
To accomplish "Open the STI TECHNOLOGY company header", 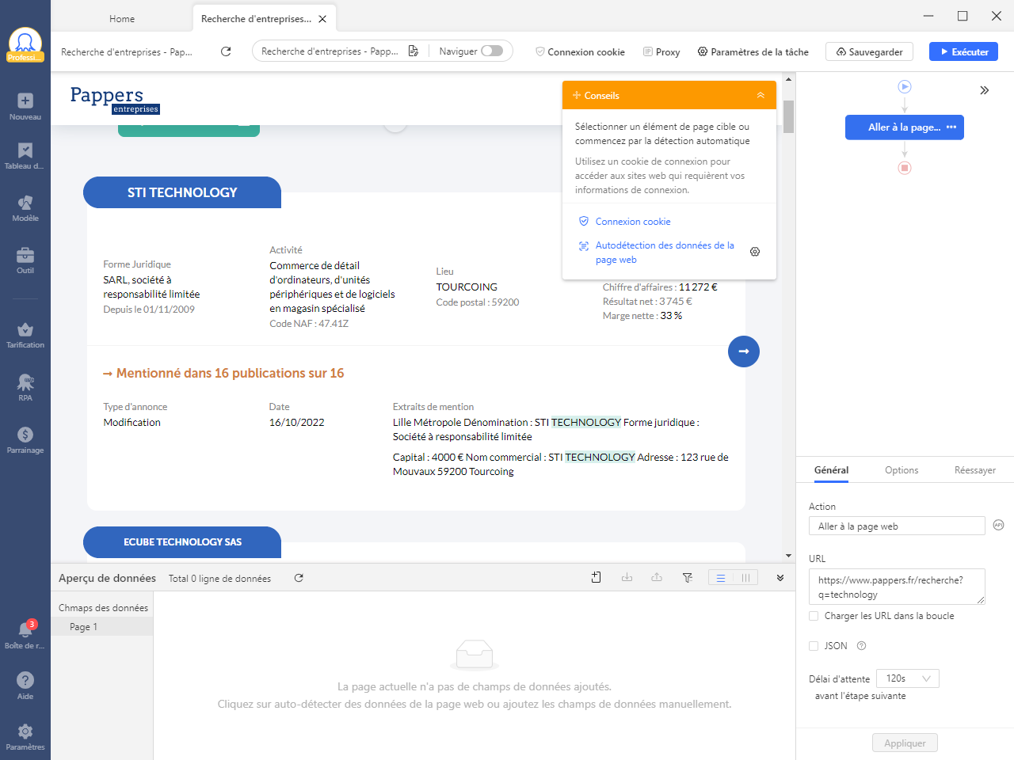I will tap(182, 192).
